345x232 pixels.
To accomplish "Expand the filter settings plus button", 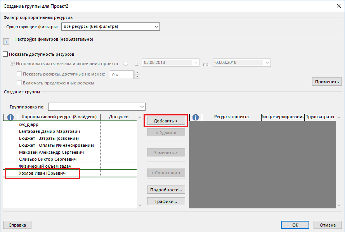I will [x=6, y=41].
